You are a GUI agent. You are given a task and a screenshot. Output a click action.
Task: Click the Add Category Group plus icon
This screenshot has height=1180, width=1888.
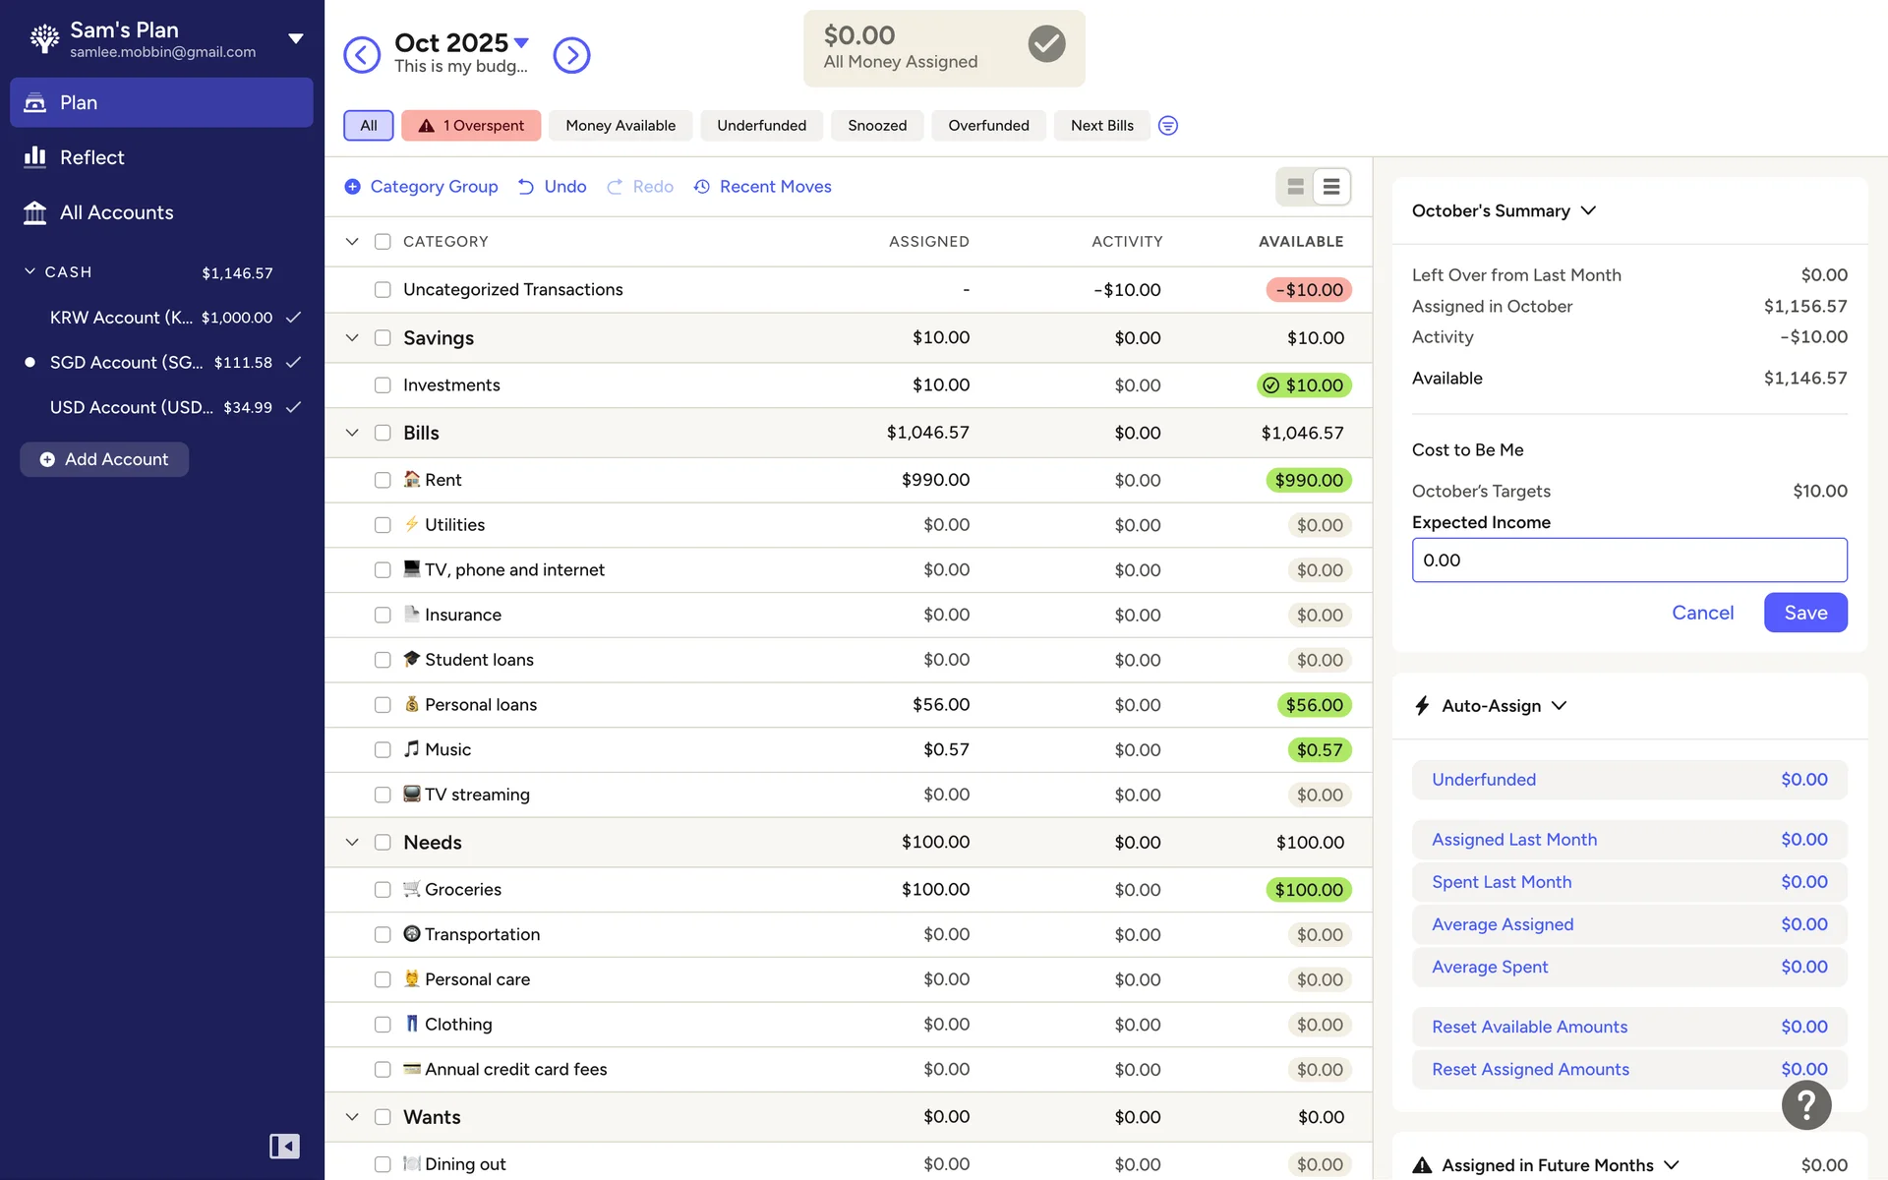pyautogui.click(x=352, y=187)
